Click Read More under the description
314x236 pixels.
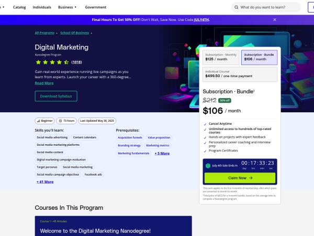pos(44,83)
